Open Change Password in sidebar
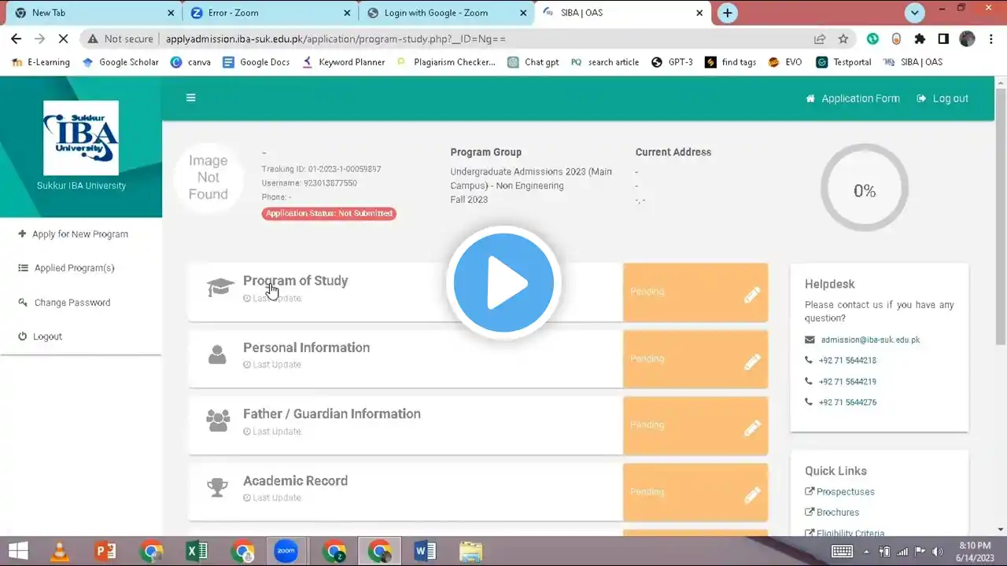 (64, 303)
